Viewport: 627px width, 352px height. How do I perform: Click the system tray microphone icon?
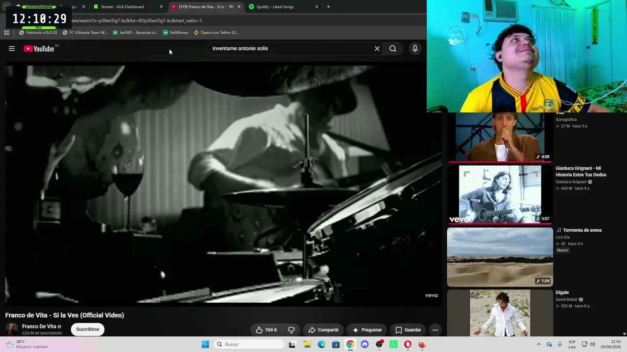[x=560, y=344]
